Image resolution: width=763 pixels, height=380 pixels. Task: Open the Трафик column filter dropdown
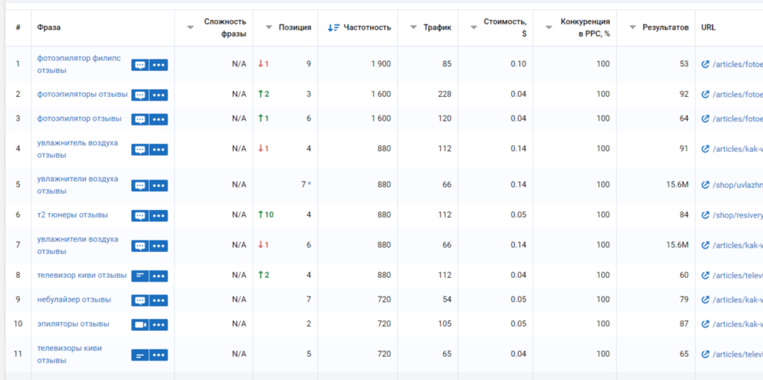pos(414,28)
